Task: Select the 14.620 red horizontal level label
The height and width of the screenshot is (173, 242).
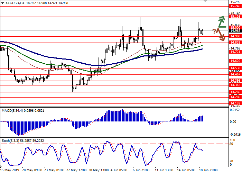Action: pos(235,61)
